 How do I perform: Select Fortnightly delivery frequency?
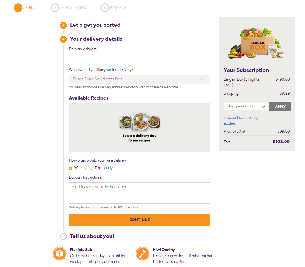91,168
